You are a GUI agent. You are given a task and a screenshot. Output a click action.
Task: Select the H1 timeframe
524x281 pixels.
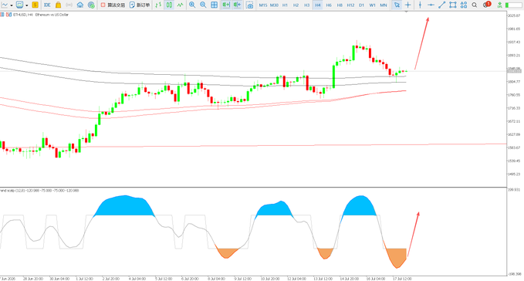pyautogui.click(x=285, y=5)
